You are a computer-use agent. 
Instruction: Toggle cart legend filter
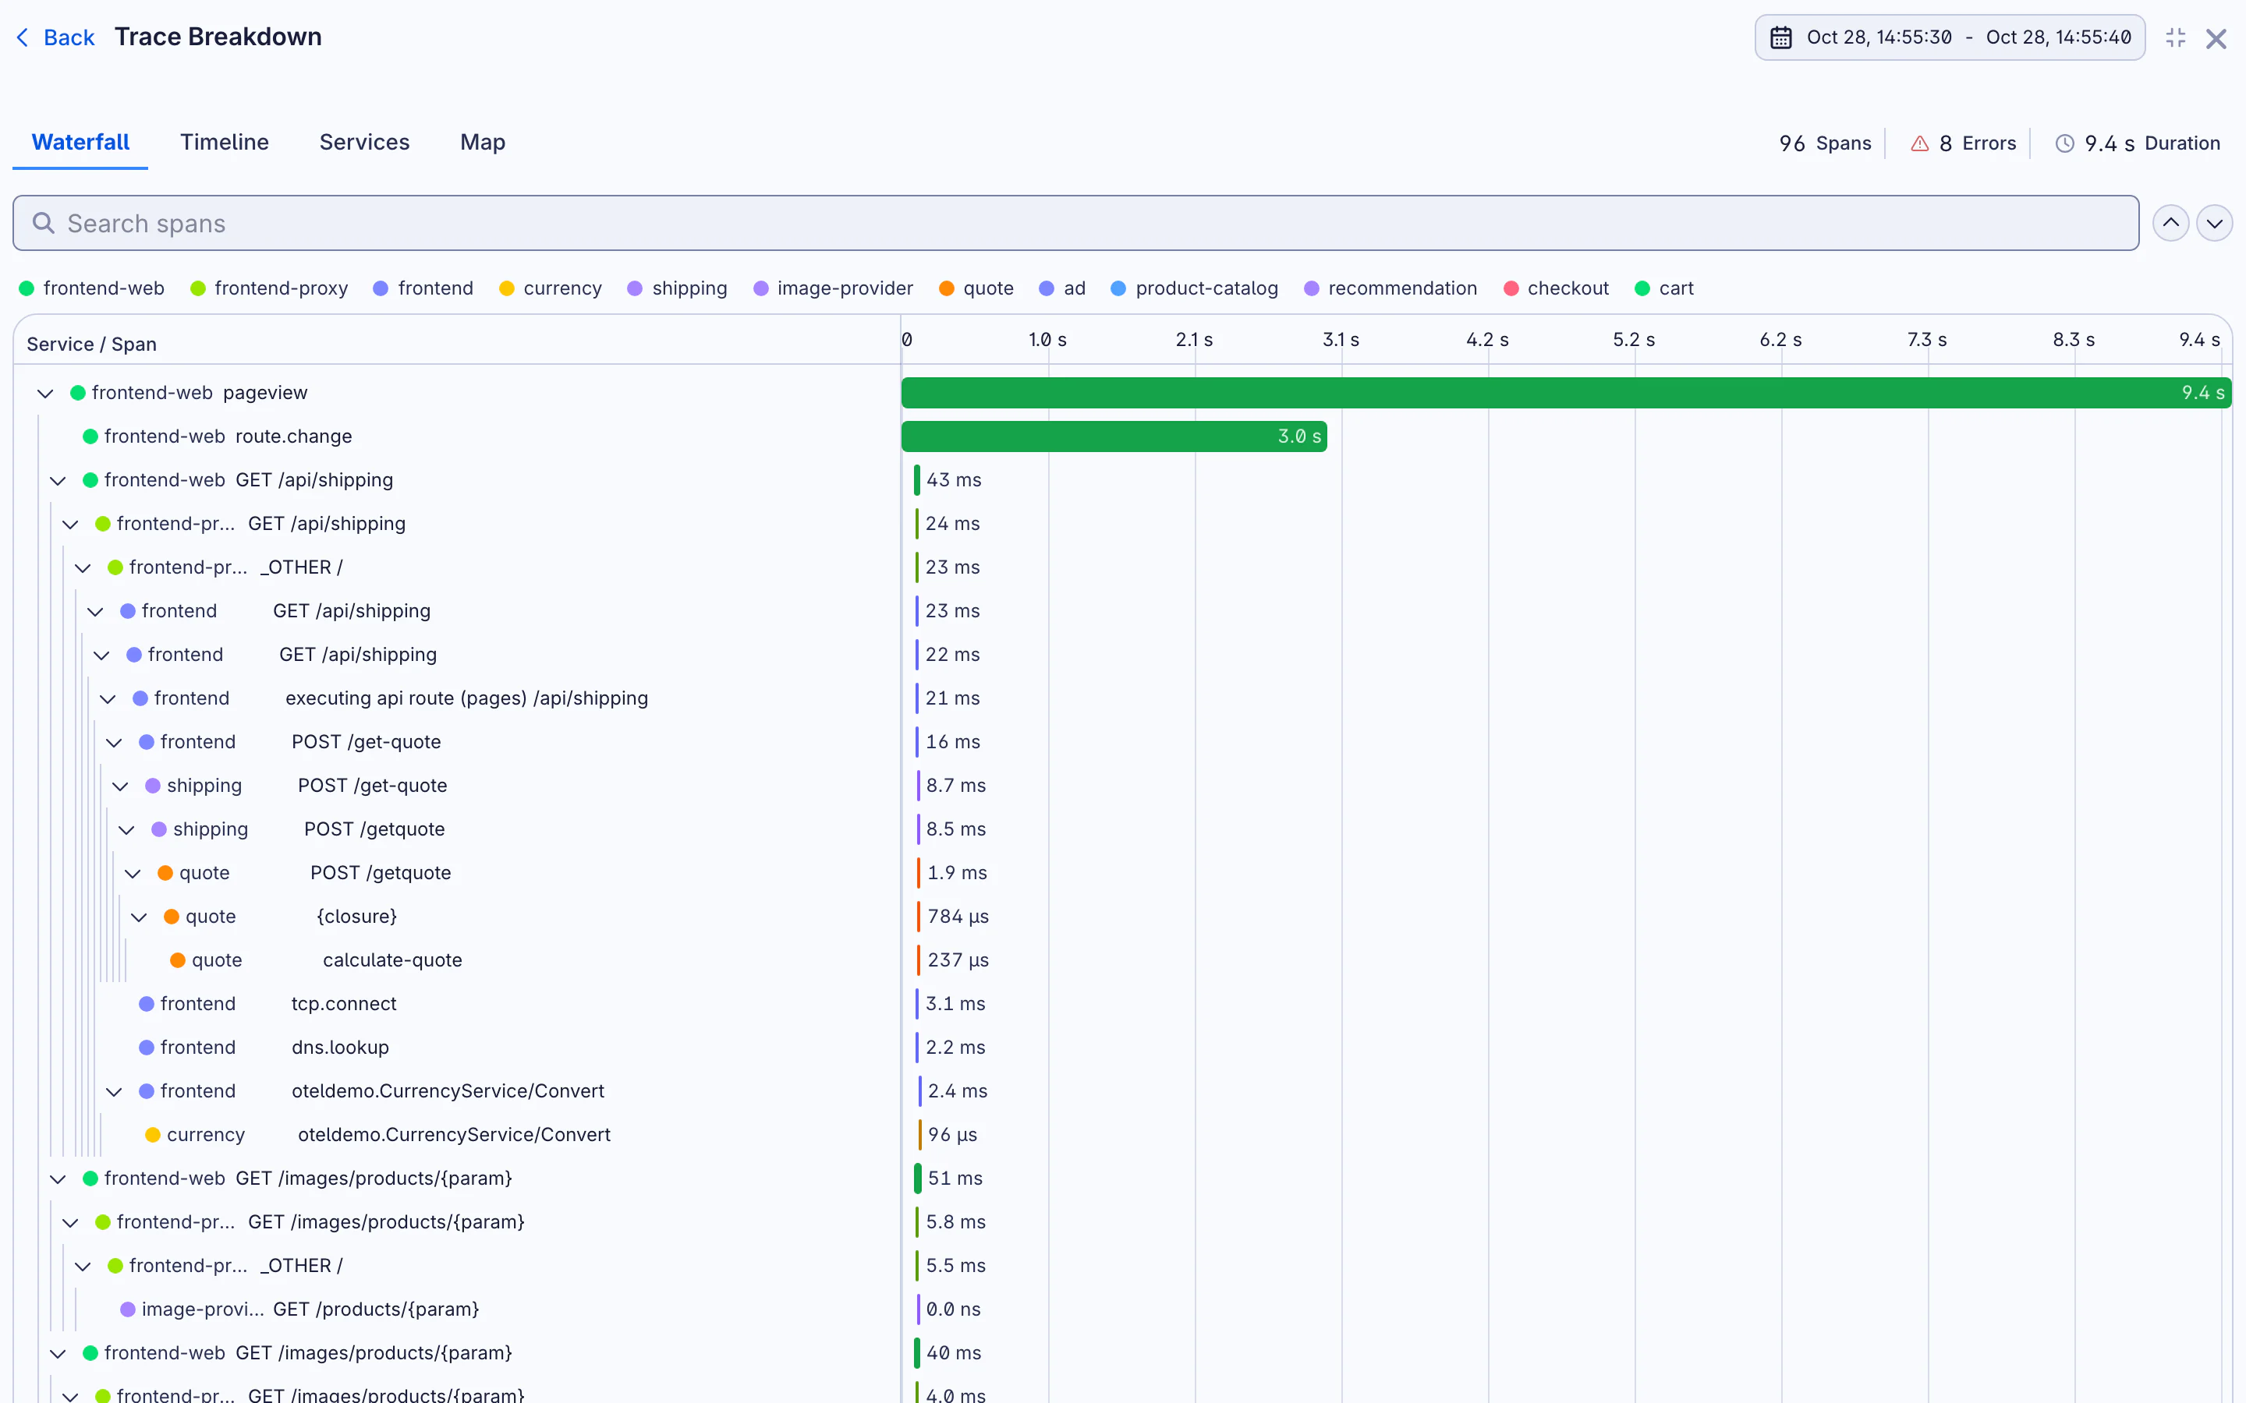click(x=1664, y=288)
